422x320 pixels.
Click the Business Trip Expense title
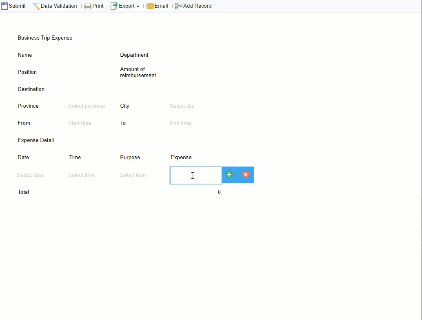[45, 38]
